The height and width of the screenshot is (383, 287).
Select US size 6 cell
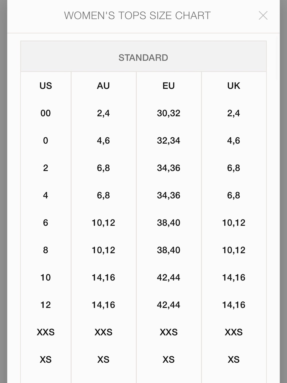[x=46, y=223]
